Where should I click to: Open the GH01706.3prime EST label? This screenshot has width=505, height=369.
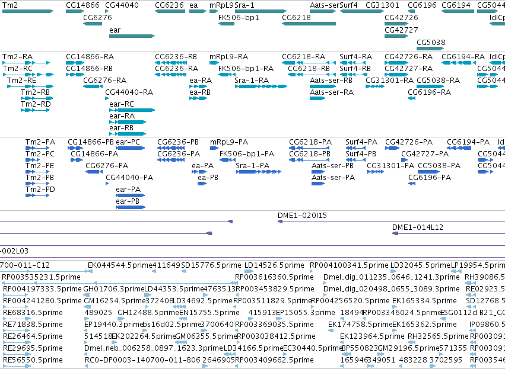(114, 289)
